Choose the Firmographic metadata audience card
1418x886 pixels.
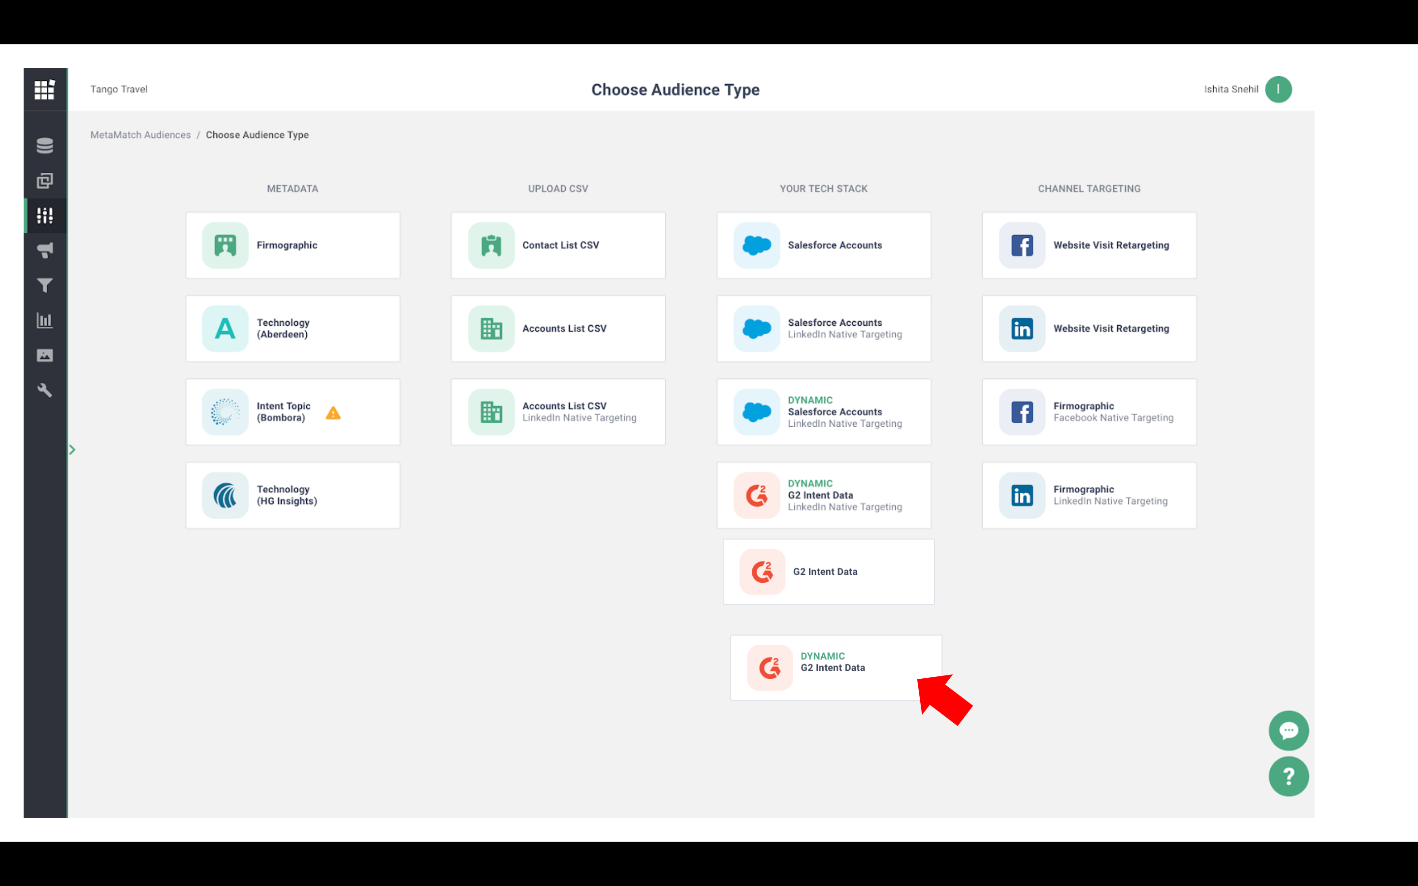tap(293, 246)
